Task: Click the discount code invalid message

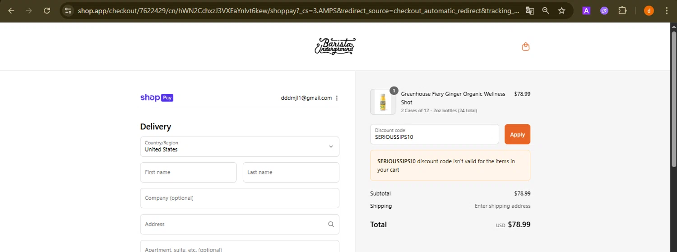Action: point(450,165)
